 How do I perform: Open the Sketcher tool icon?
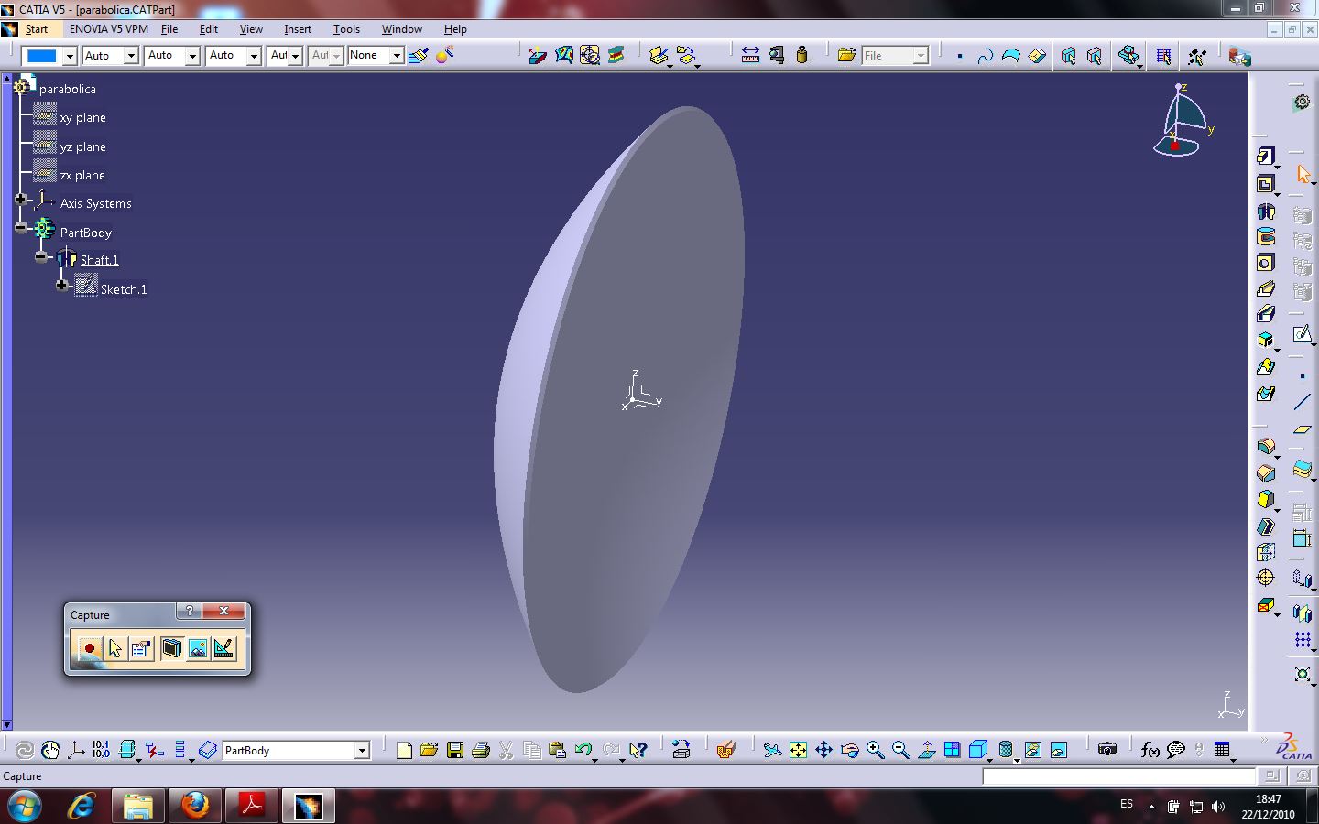click(1303, 334)
